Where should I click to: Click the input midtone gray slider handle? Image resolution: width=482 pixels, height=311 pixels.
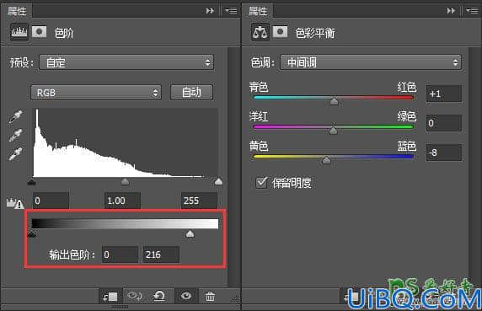pos(125,182)
